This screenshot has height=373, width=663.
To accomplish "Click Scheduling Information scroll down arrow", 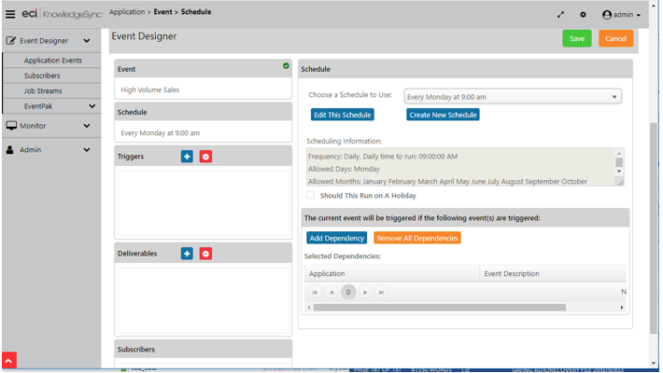I will coord(618,171).
